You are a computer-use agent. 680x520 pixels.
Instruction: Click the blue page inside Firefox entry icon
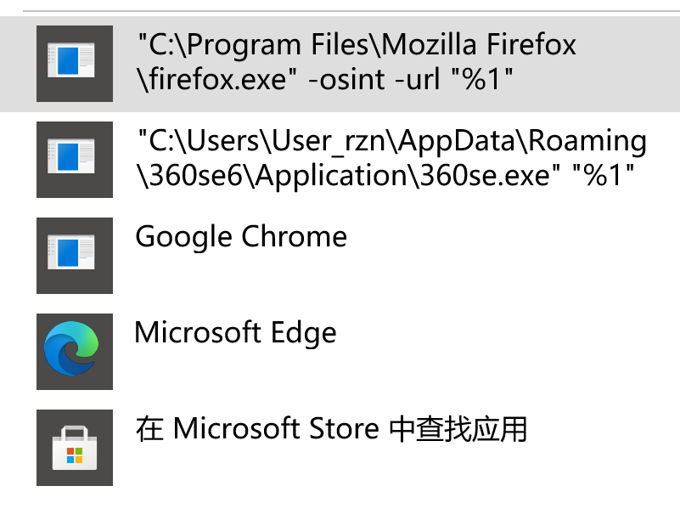pos(68,61)
